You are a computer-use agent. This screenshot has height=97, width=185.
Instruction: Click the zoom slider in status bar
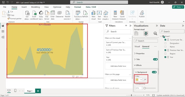coord(135,95)
